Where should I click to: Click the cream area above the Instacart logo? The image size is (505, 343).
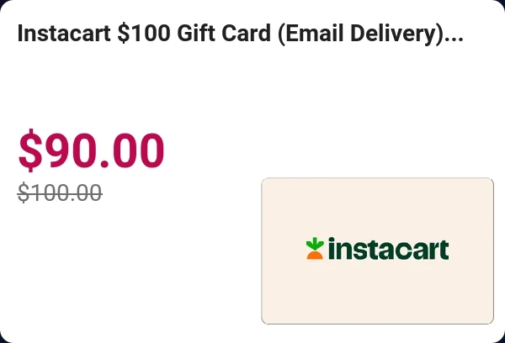(x=377, y=206)
